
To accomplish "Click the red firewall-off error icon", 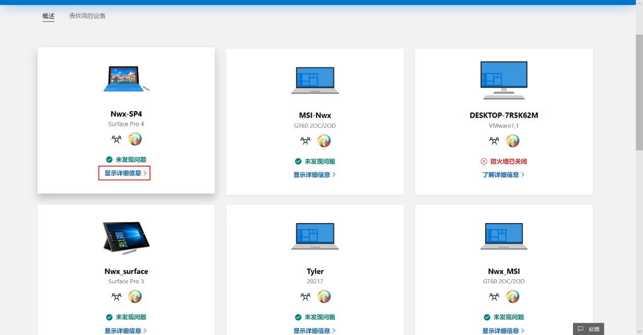I will point(484,162).
